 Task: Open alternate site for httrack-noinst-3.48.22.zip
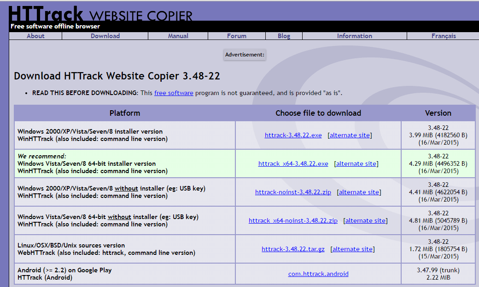click(359, 192)
